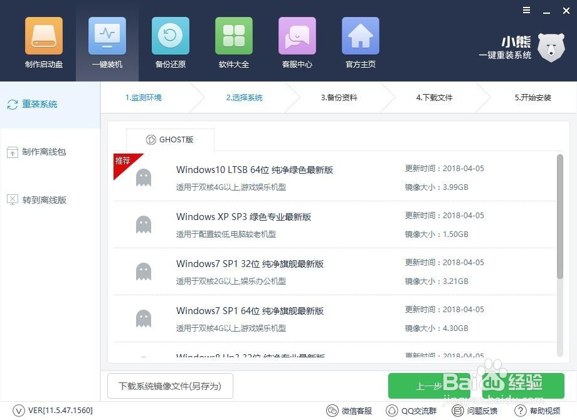Open the hamburger menu in title bar
Screen dimensions: 577x420
click(x=526, y=10)
